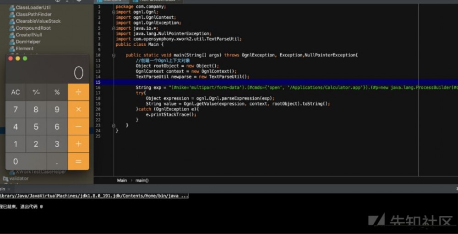This screenshot has width=458, height=234.
Task: Click line number 15 in the gutter
Action: pyautogui.click(x=98, y=82)
